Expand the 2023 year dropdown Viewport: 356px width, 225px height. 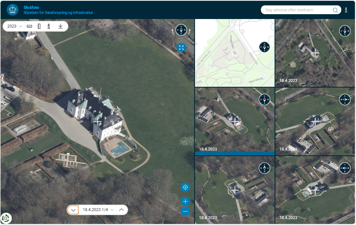click(x=14, y=26)
